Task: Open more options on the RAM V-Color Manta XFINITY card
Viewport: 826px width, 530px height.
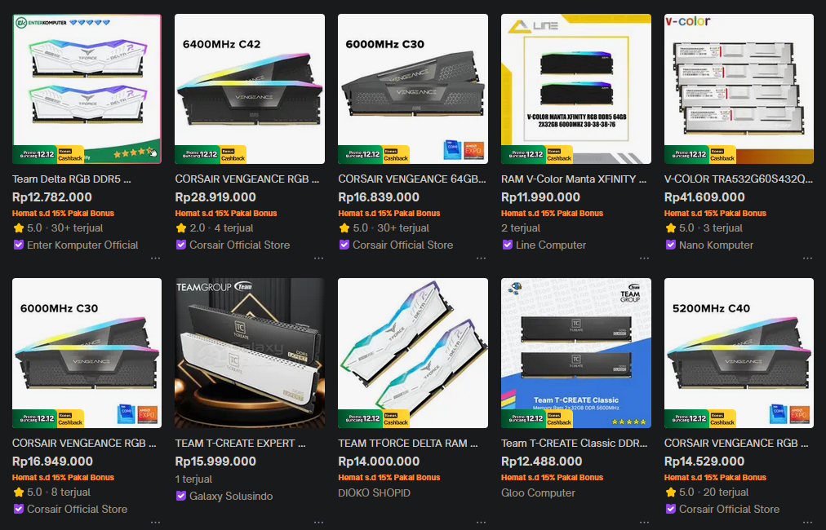Action: click(644, 258)
